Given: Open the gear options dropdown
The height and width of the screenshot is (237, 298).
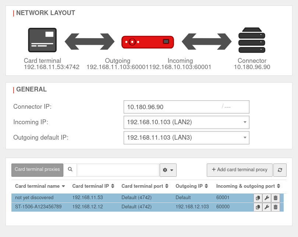Looking at the screenshot, I should click(168, 170).
